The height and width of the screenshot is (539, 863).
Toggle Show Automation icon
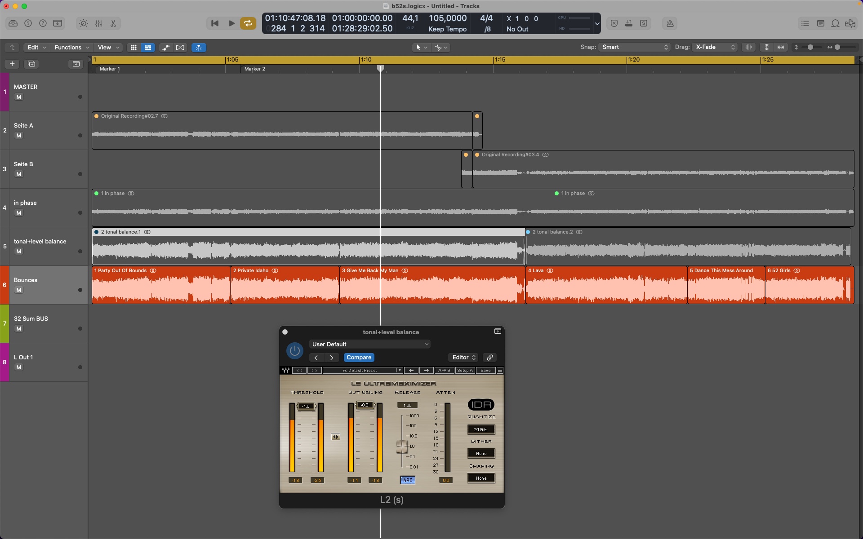[x=166, y=47]
